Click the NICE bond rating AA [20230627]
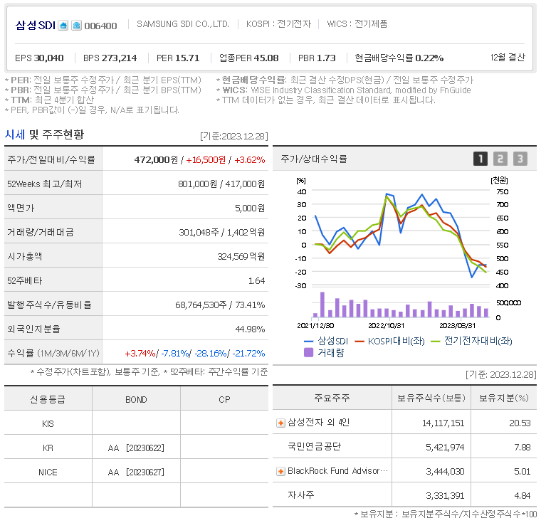The image size is (546, 523). pyautogui.click(x=136, y=472)
